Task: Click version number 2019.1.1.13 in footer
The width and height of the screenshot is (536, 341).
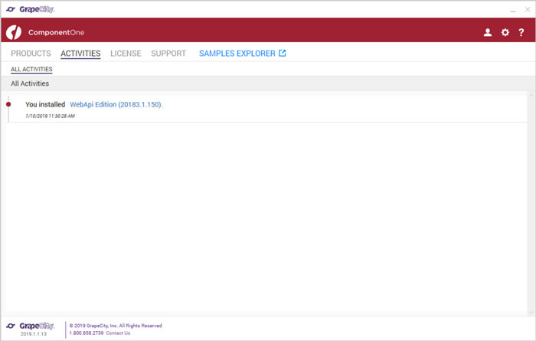Action: click(x=34, y=334)
